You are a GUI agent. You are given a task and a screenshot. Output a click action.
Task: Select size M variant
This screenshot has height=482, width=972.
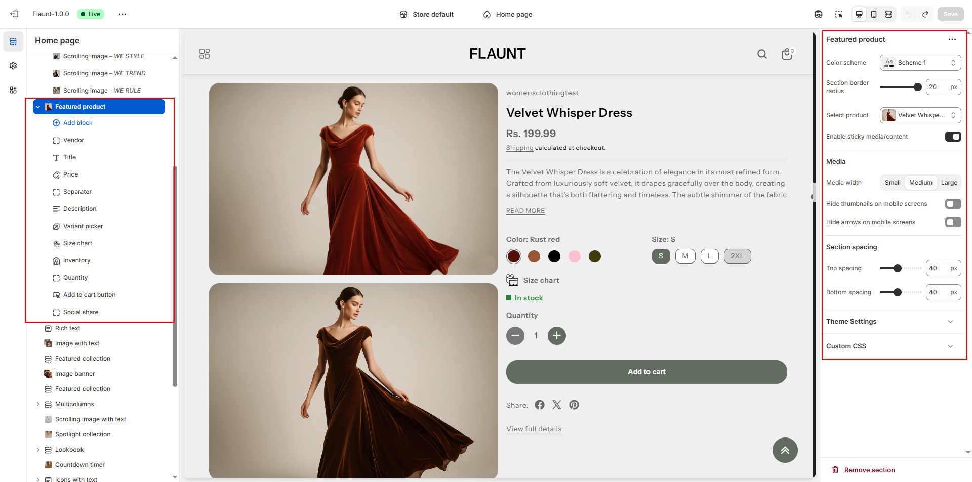[685, 256]
